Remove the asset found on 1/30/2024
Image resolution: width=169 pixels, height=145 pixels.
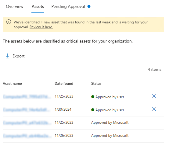(x=154, y=109)
